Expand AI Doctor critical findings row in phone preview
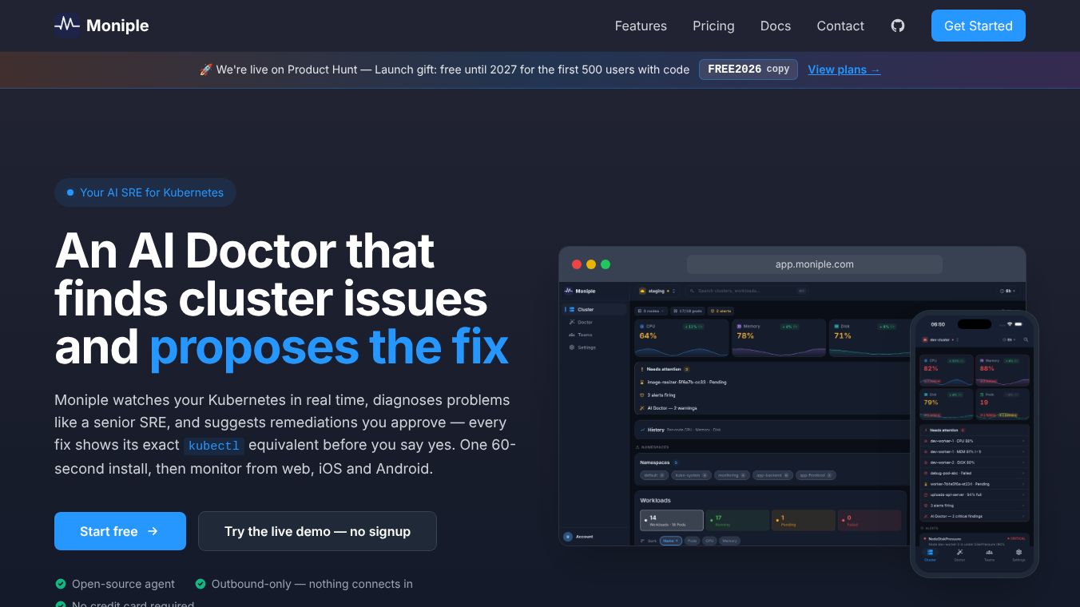Image resolution: width=1080 pixels, height=607 pixels. (x=975, y=516)
